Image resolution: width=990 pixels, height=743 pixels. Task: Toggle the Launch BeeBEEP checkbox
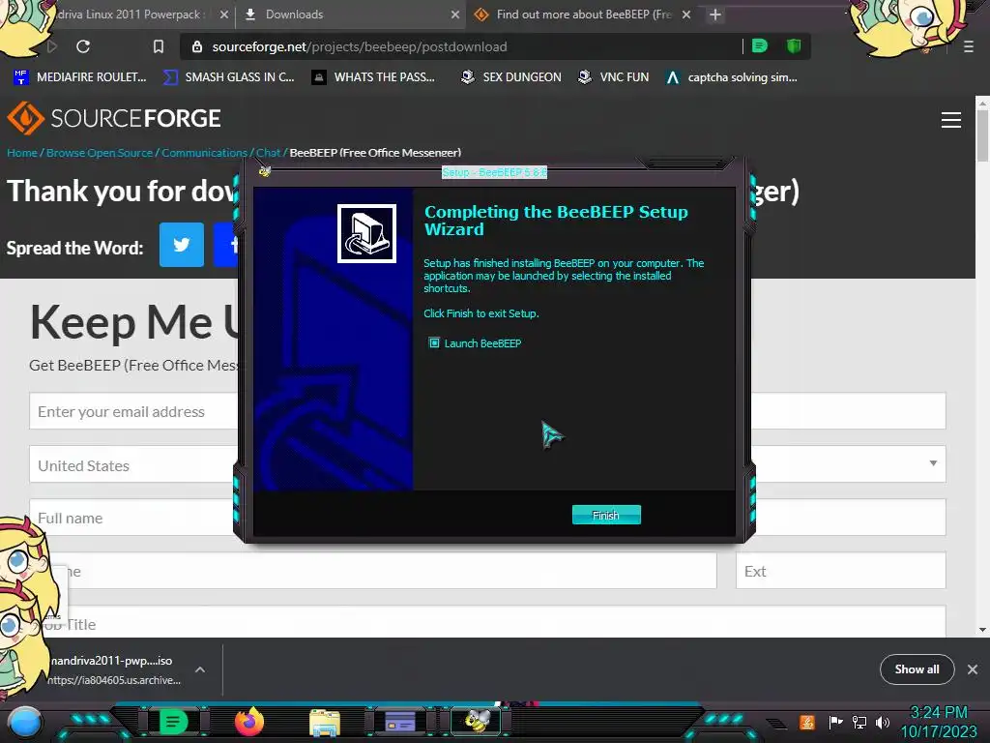(x=434, y=343)
